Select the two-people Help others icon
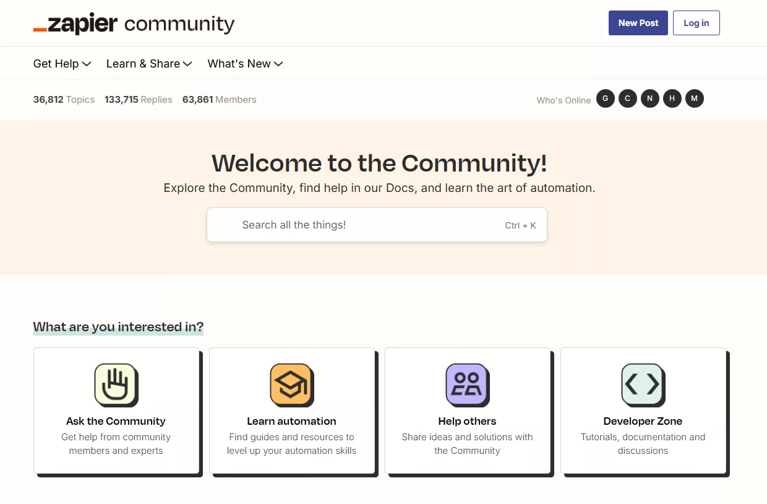767x504 pixels. [x=467, y=385]
